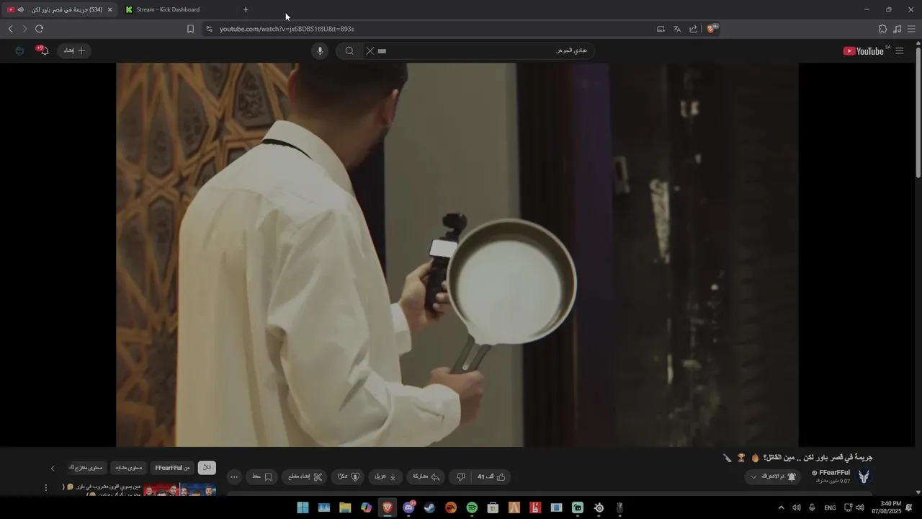The height and width of the screenshot is (519, 922).
Task: Open File Explorer from the taskbar
Action: [345, 507]
